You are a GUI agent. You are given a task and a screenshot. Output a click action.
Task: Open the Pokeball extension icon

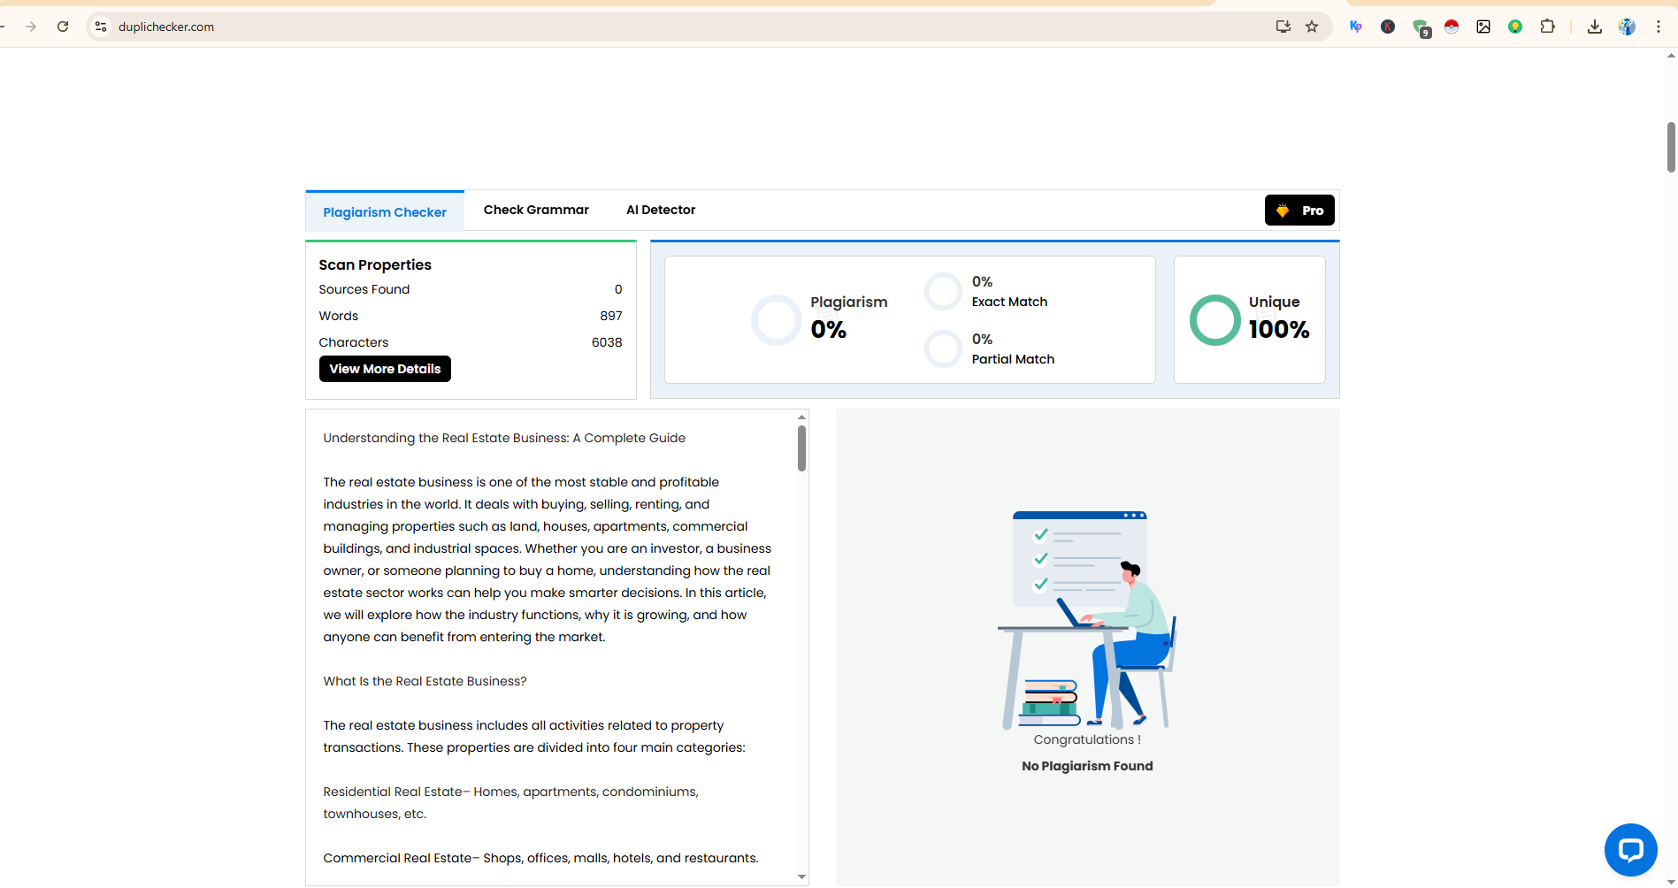tap(1451, 27)
